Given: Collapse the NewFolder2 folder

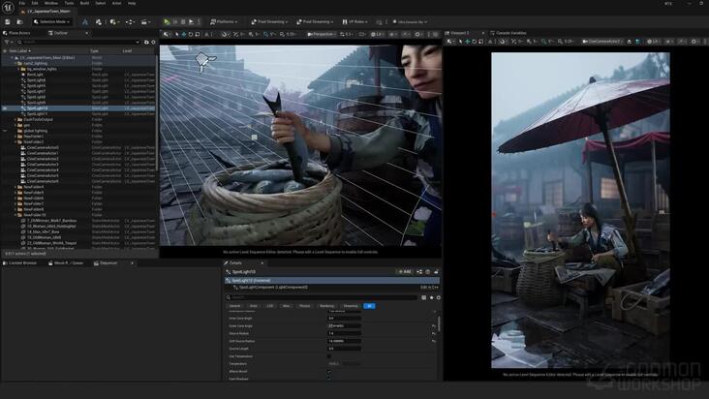Looking at the screenshot, I should pos(15,142).
